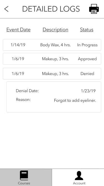The image size is (104, 186).
Task: Open the Account person icon
Action: pyautogui.click(x=79, y=176)
